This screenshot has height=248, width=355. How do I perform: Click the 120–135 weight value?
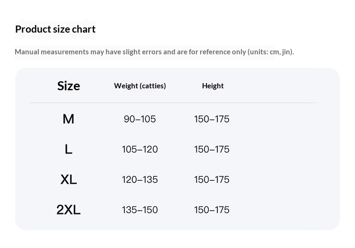click(x=140, y=180)
